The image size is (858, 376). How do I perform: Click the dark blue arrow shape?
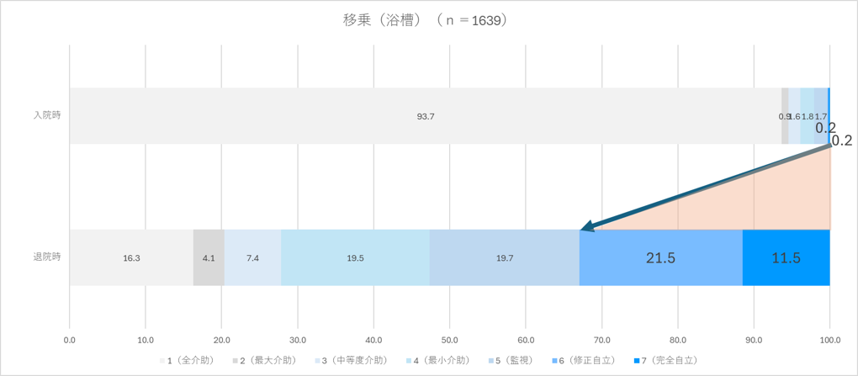coord(705,188)
